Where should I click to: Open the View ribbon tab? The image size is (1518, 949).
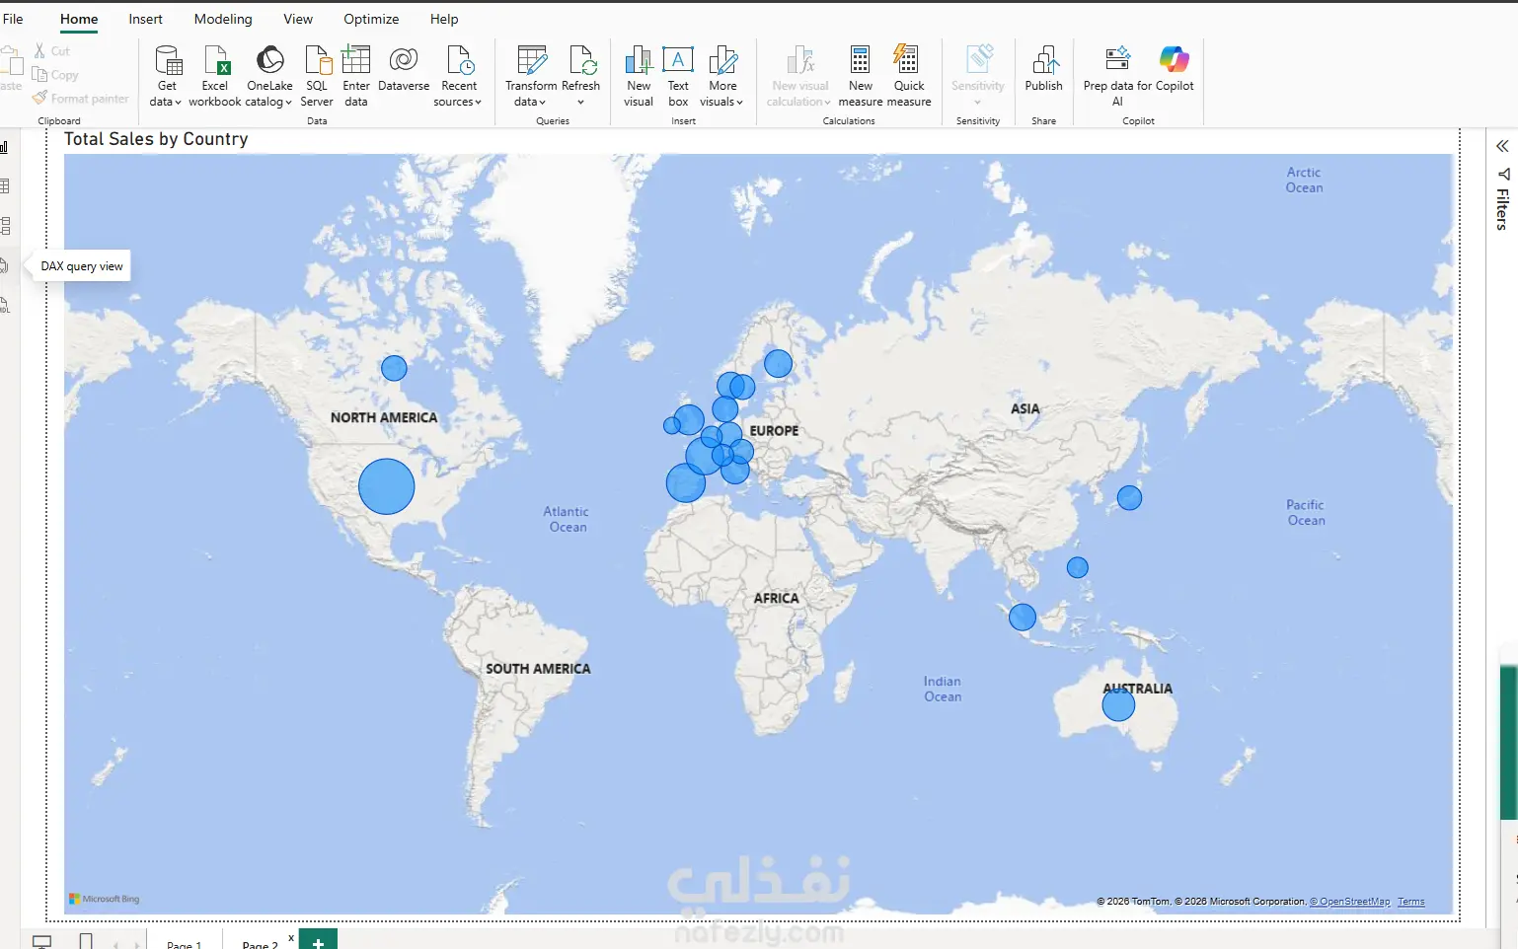(298, 19)
